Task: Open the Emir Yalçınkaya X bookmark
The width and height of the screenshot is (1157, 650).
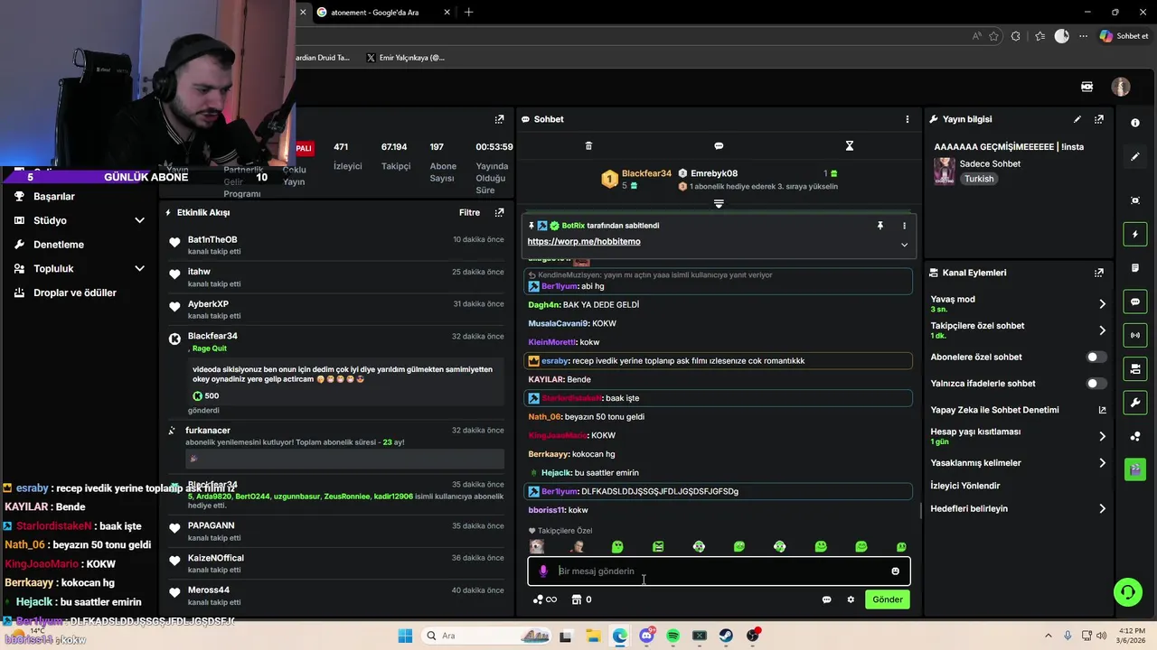Action: tap(405, 58)
